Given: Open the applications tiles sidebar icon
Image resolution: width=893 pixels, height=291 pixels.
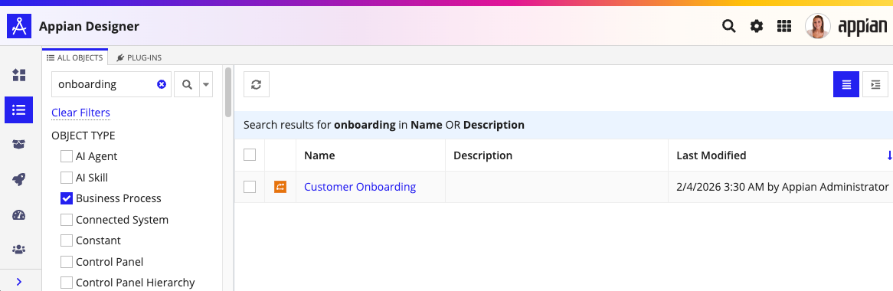Looking at the screenshot, I should 19,75.
